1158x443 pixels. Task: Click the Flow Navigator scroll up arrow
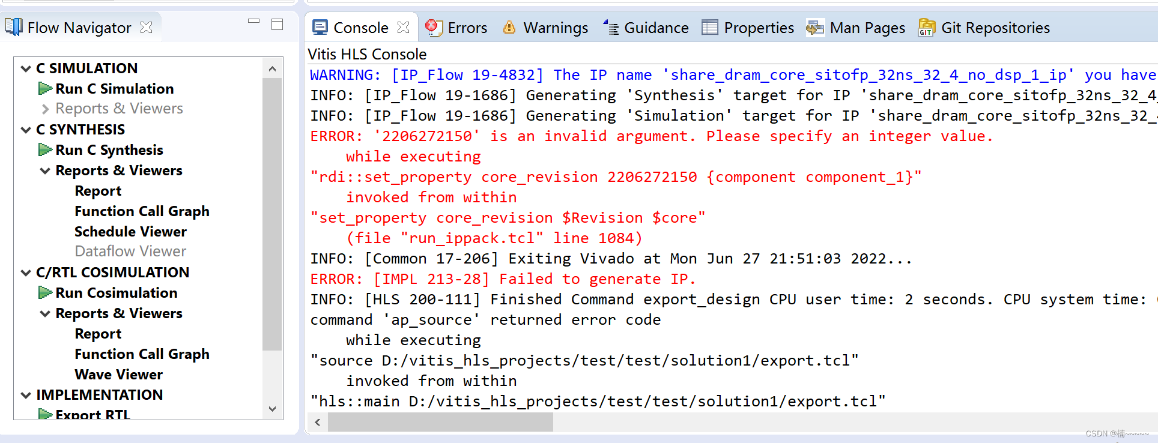coord(272,68)
